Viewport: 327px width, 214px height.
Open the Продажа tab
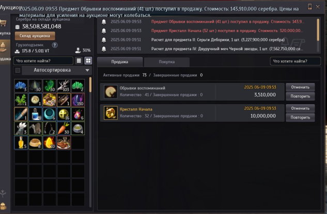pos(120,62)
